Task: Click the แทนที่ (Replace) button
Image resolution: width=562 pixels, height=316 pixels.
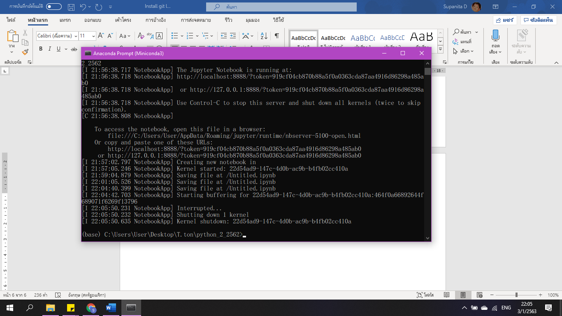Action: click(x=462, y=42)
